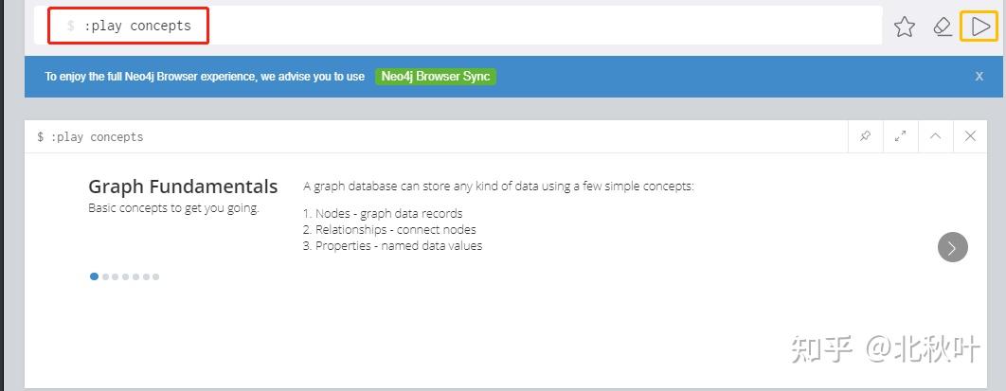Screen dimensions: 1006x391
Task: Dismiss the Browser Sync banner
Action: click(x=979, y=77)
